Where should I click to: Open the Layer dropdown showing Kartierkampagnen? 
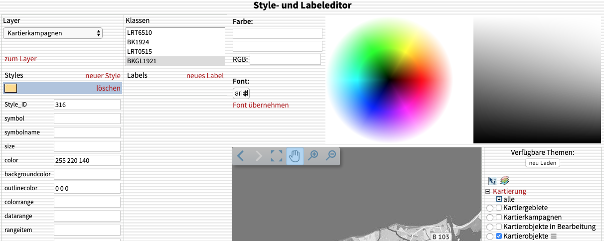pos(53,33)
